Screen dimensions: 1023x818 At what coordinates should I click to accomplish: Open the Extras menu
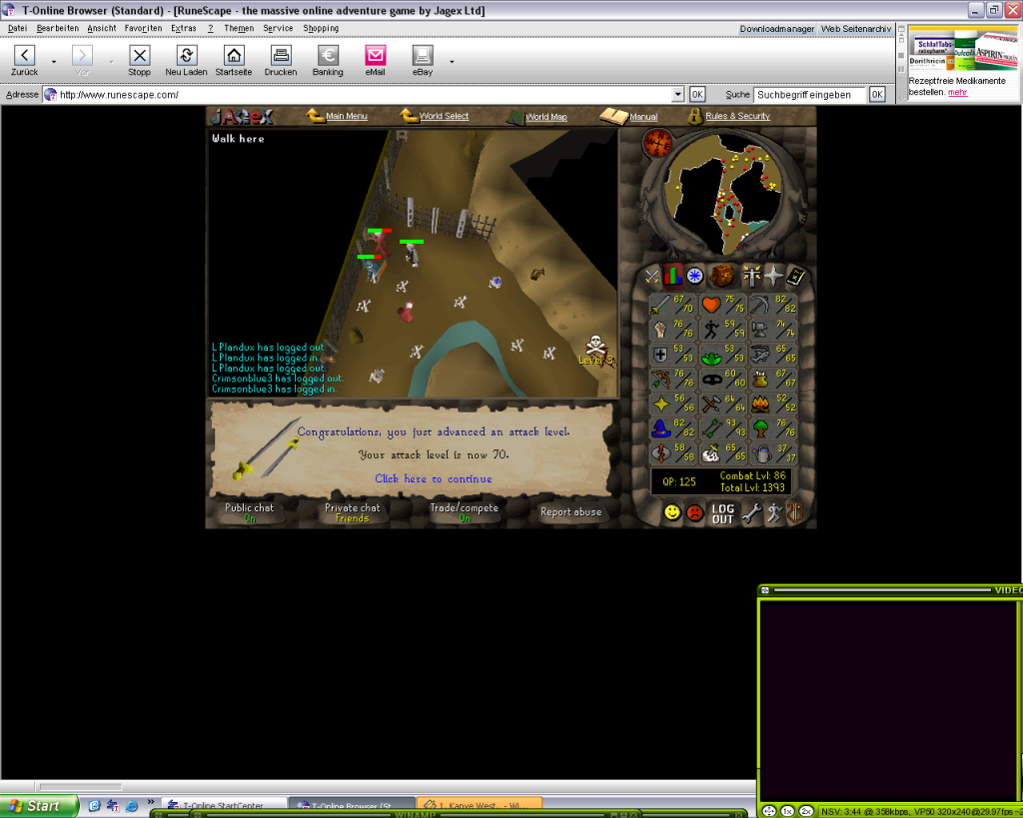(x=184, y=29)
